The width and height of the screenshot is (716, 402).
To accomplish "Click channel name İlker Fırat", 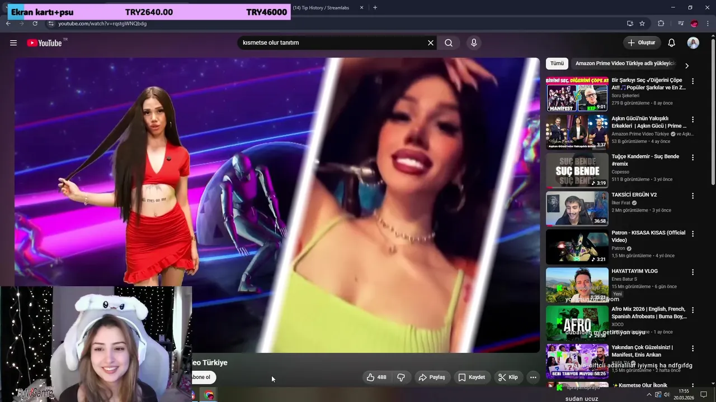I will pyautogui.click(x=621, y=203).
